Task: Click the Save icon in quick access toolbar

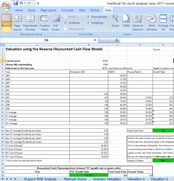Action: (16, 3)
